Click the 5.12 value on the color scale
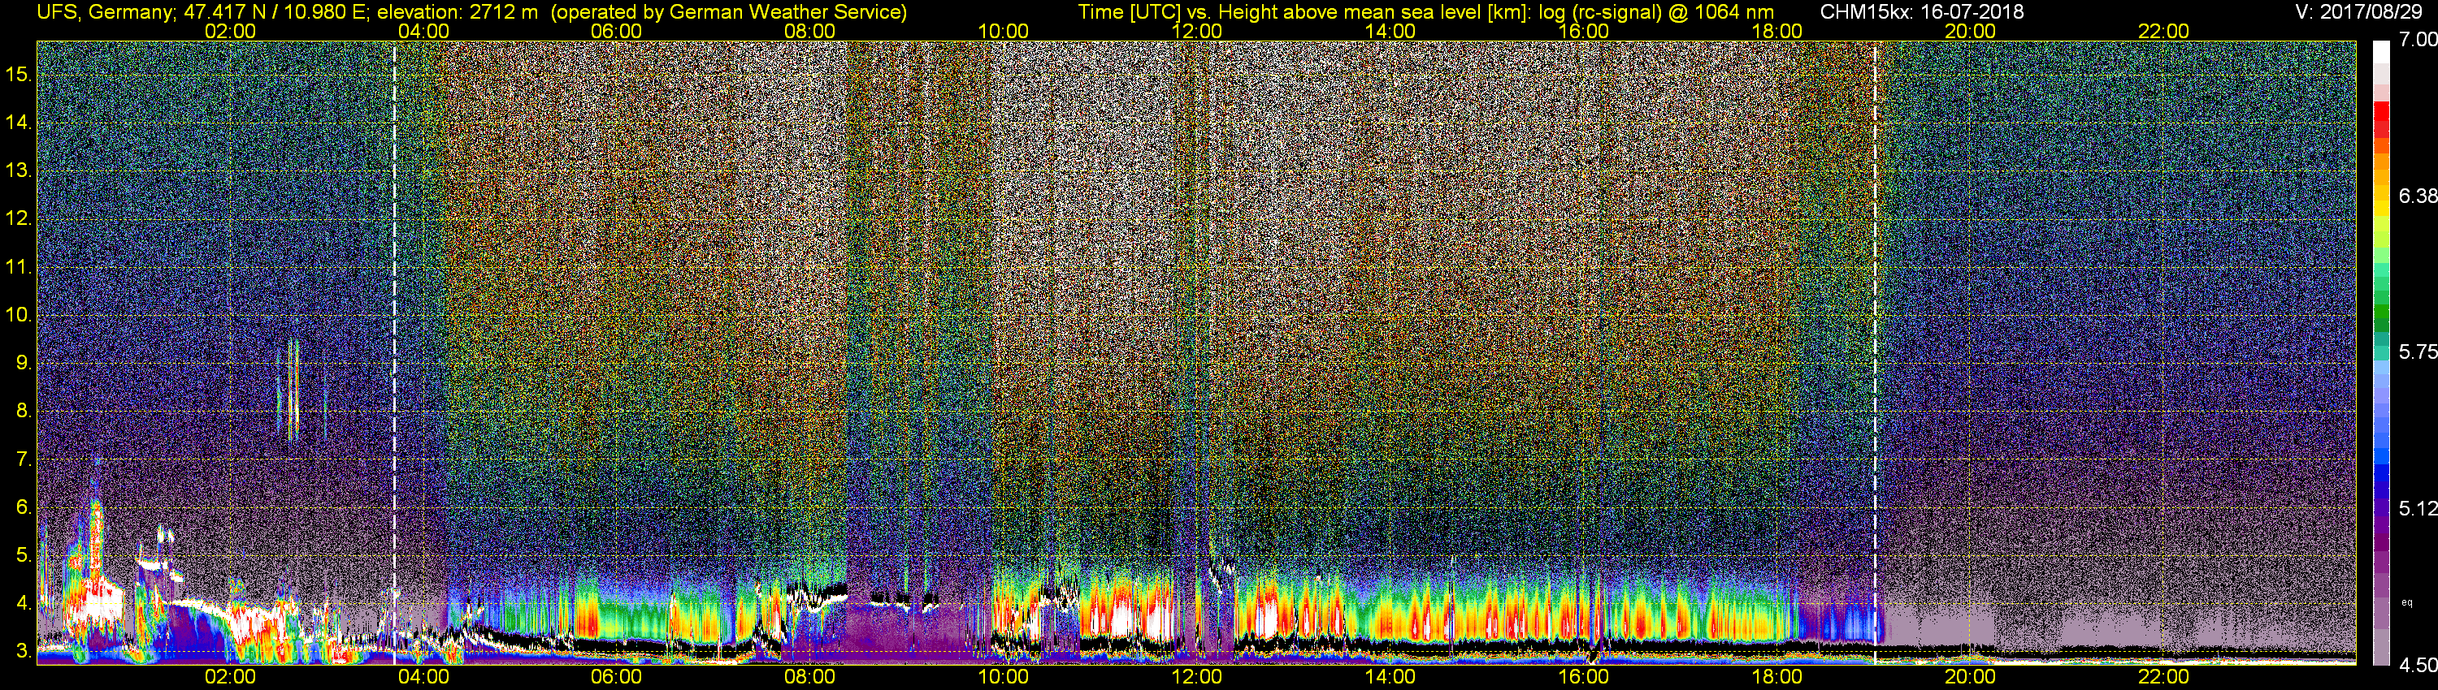Screen dimensions: 2438x690 click(x=2418, y=508)
